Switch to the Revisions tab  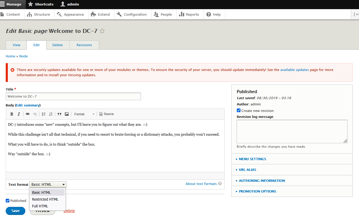pyautogui.click(x=84, y=45)
